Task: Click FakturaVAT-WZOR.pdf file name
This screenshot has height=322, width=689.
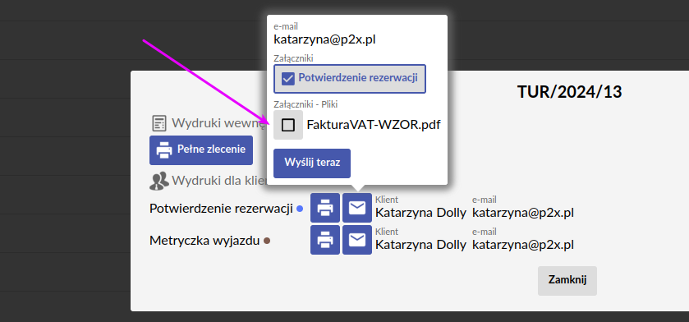Action: [x=374, y=125]
